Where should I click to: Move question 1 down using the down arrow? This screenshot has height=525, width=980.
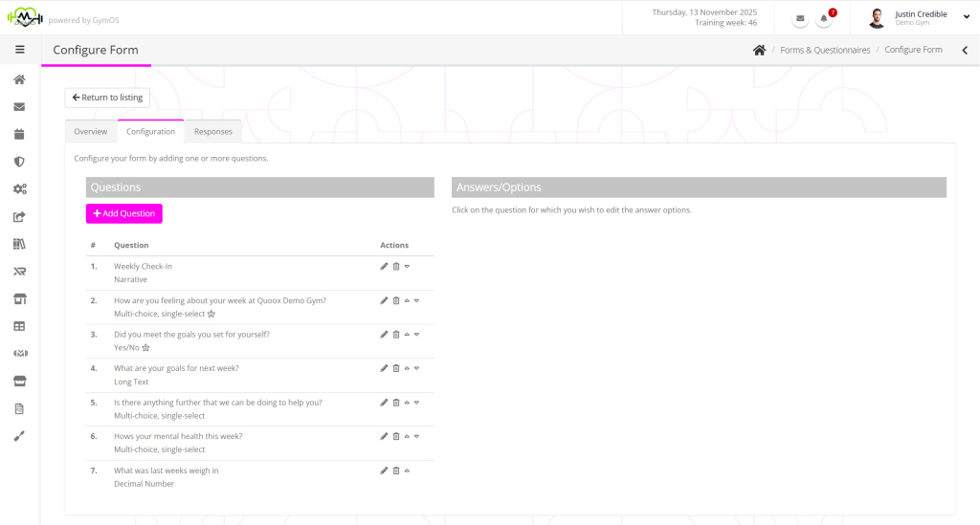[x=407, y=266]
